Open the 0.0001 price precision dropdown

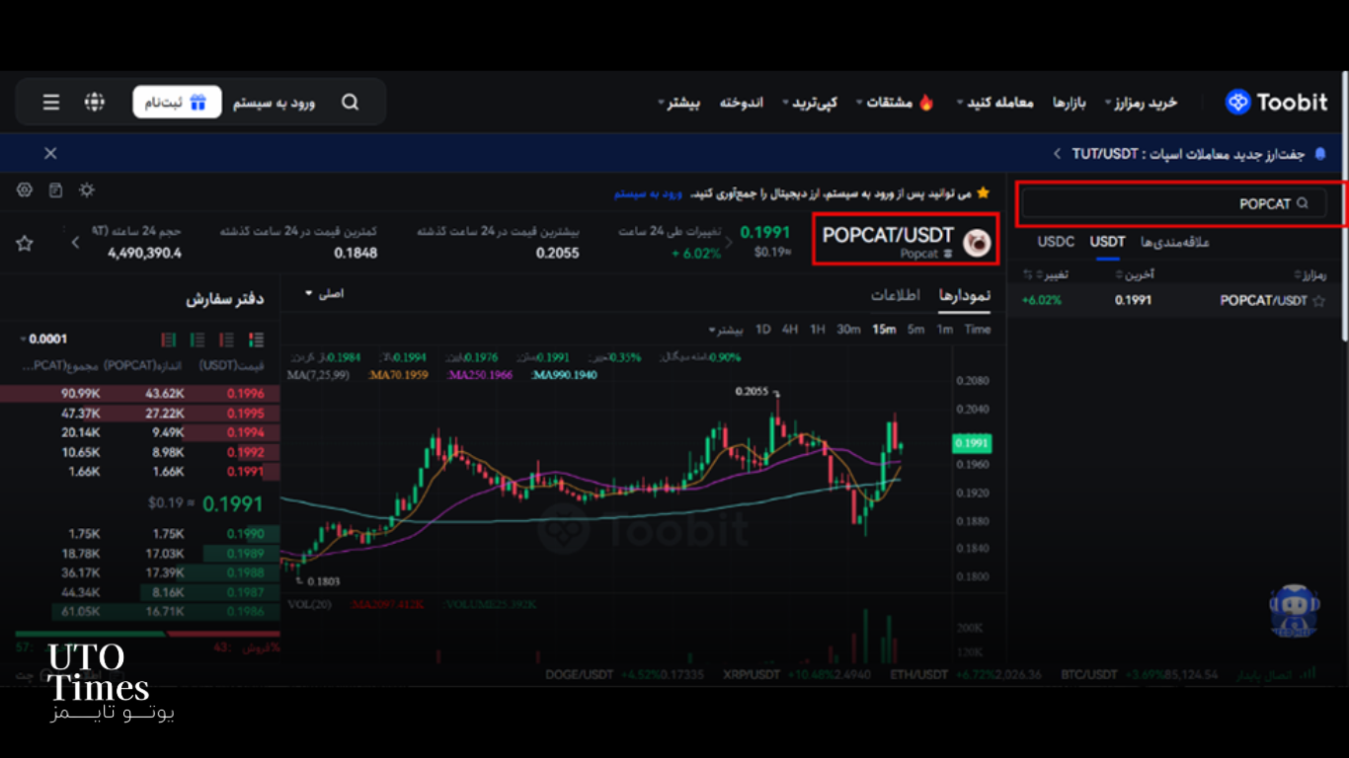[43, 340]
